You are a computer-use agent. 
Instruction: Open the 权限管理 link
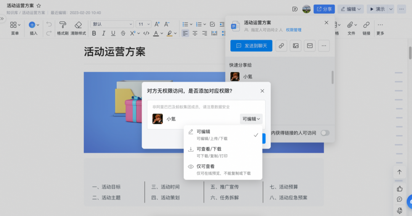tap(294, 30)
